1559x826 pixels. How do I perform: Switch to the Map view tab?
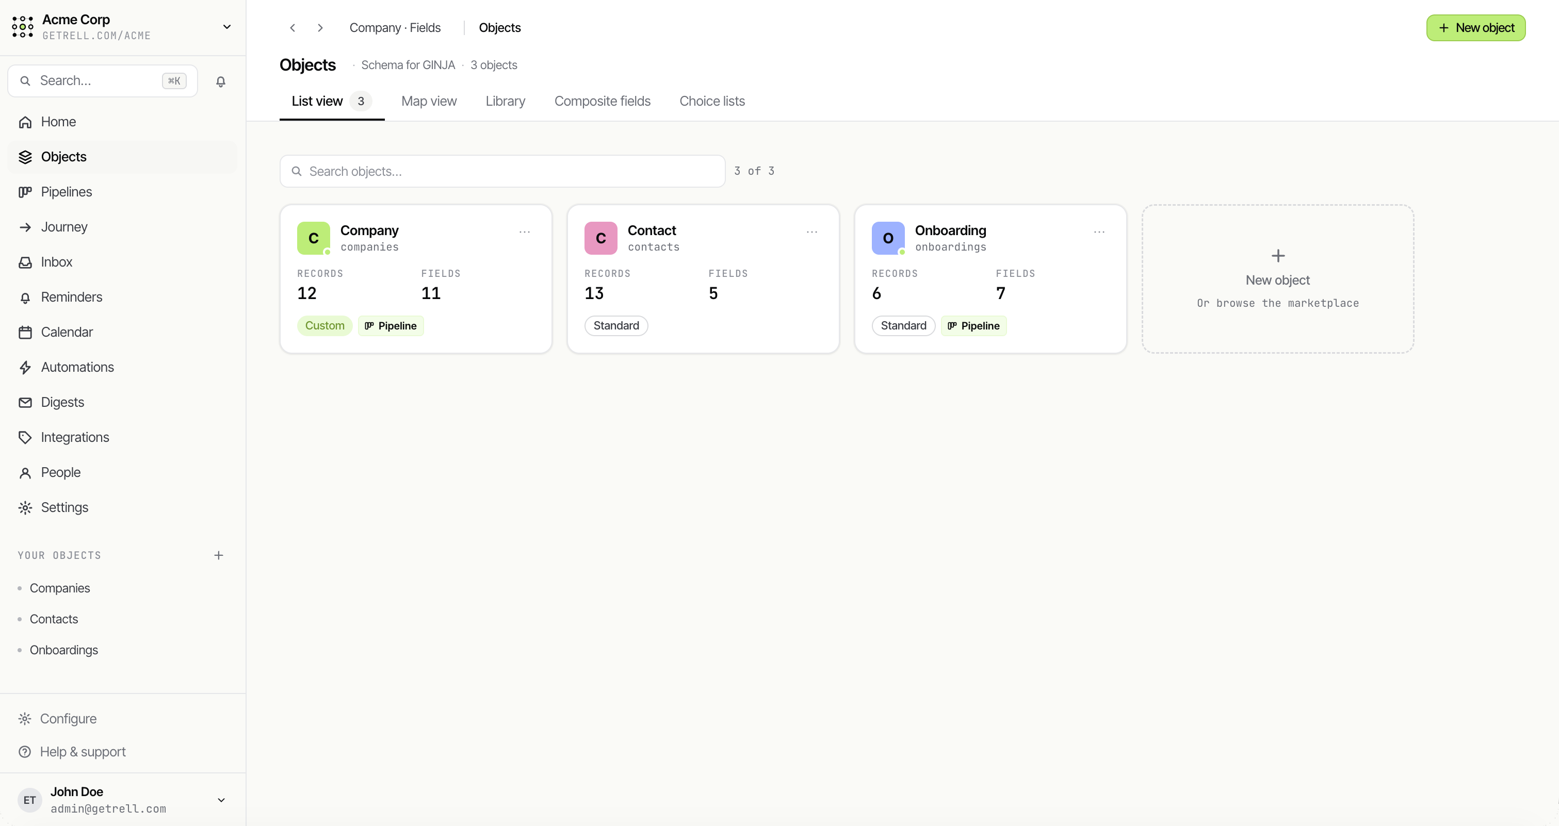[429, 101]
